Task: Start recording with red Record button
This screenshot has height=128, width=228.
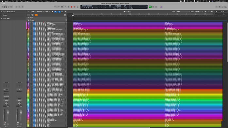Action: click(72, 7)
